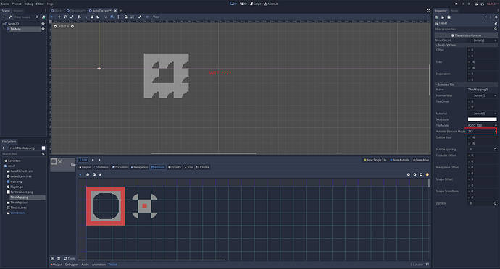Viewport: 500px width, 269px height.
Task: Toggle grid snap in viewport toolbar
Action: pos(112,17)
